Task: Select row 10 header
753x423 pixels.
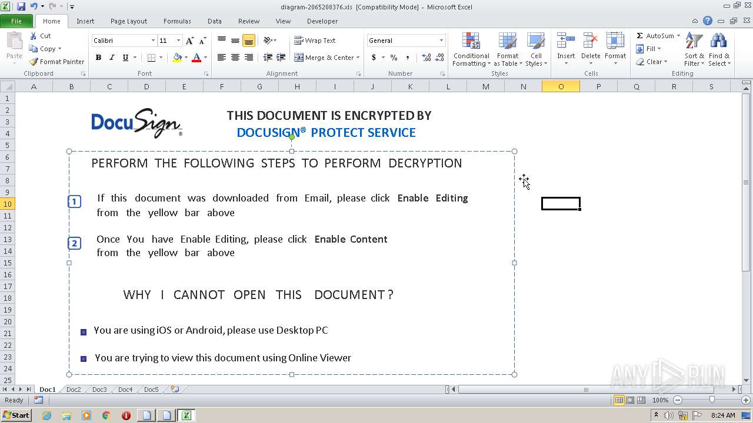Action: pos(8,204)
